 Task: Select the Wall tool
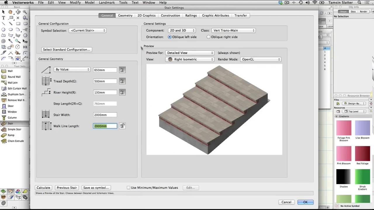coord(15,71)
